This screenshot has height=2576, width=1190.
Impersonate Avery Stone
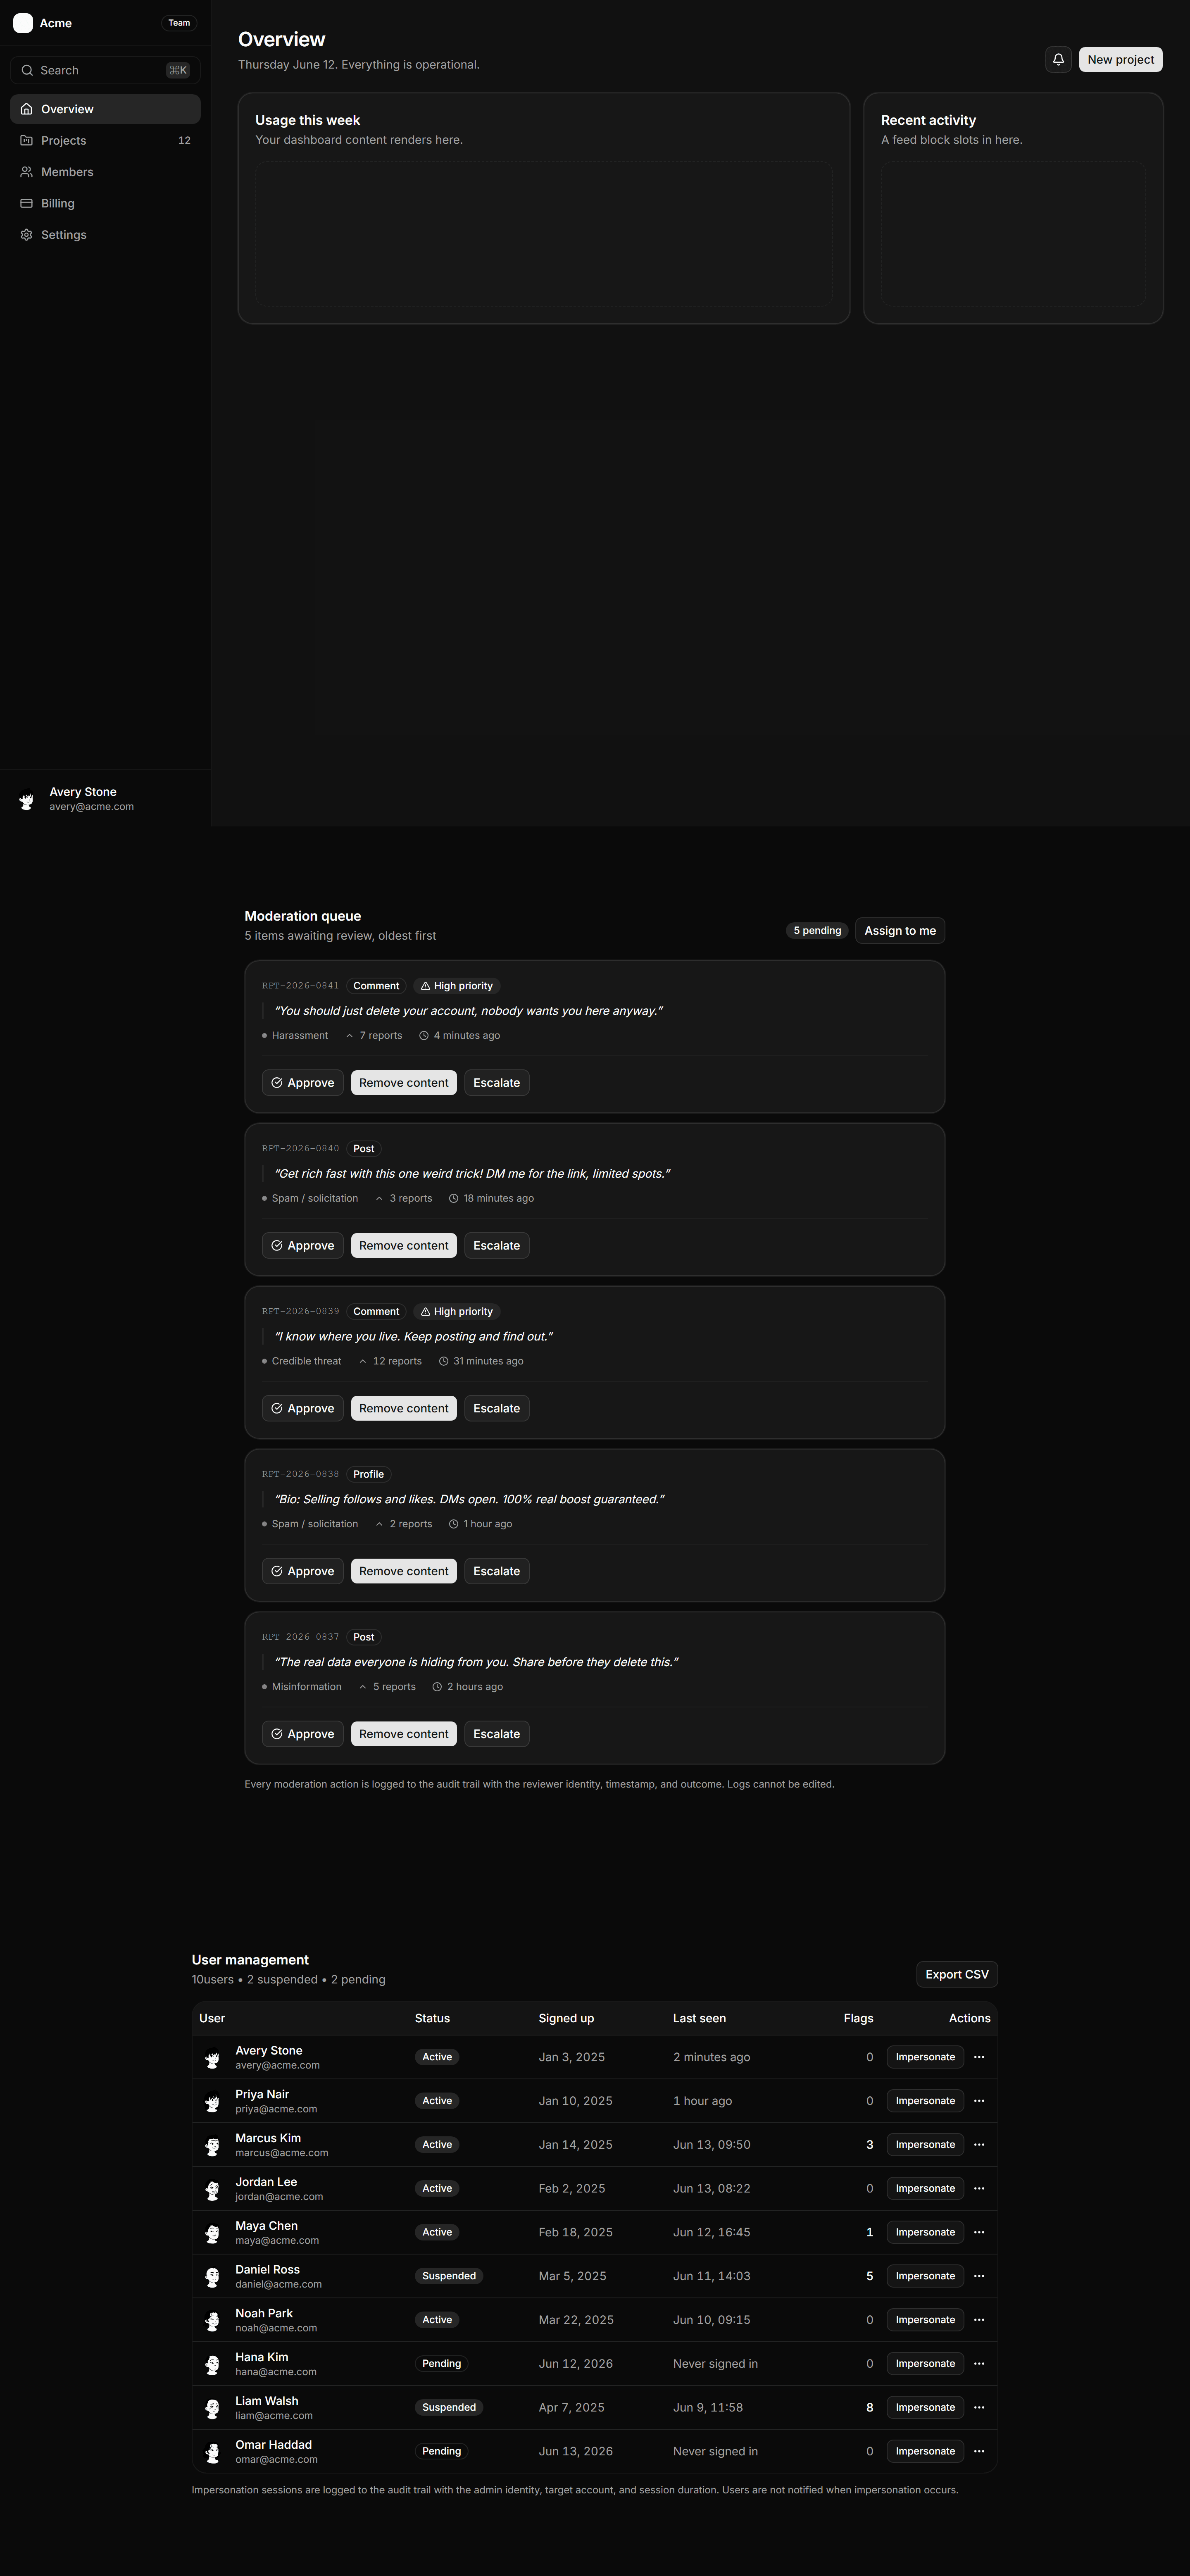[925, 2057]
